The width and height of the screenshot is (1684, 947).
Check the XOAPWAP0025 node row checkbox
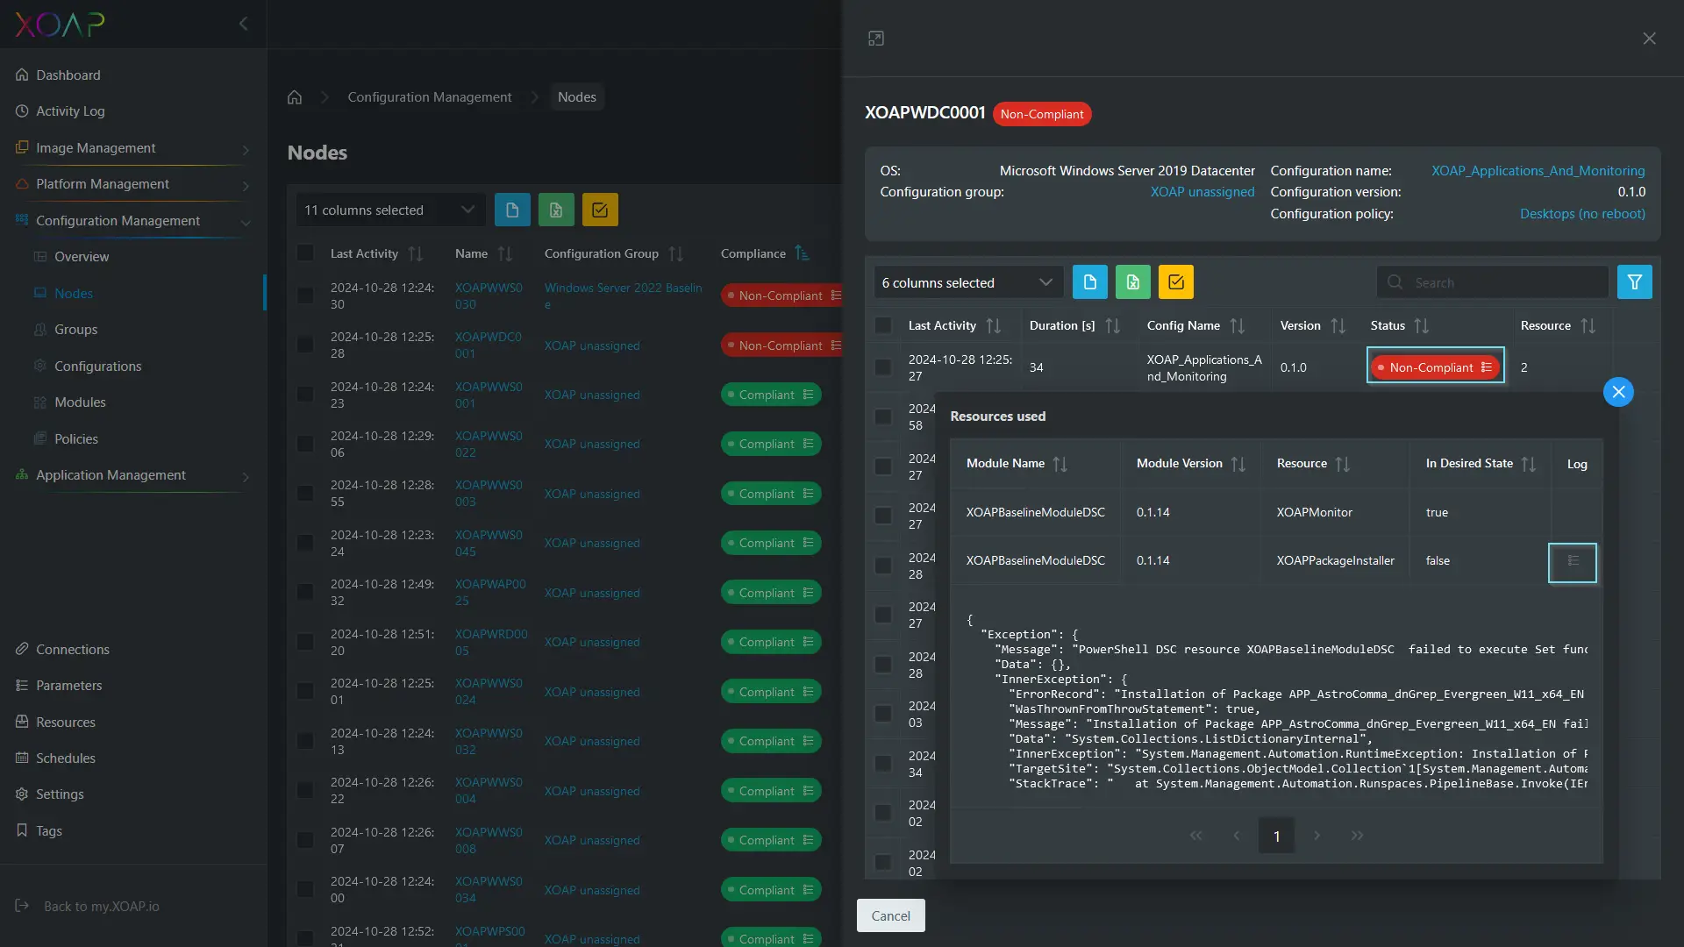[305, 592]
